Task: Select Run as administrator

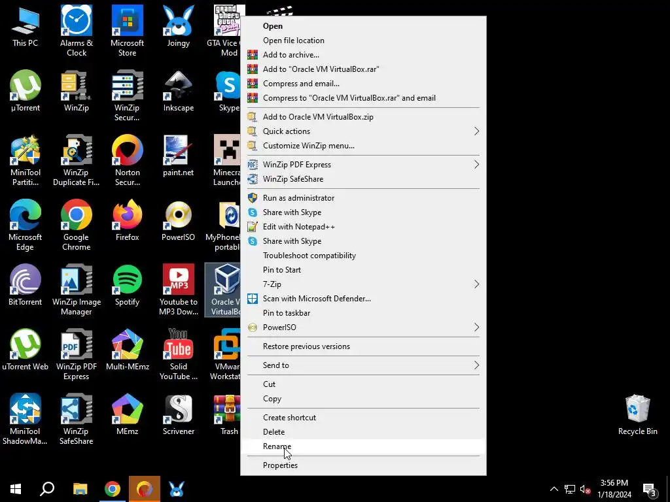Action: (x=363, y=198)
